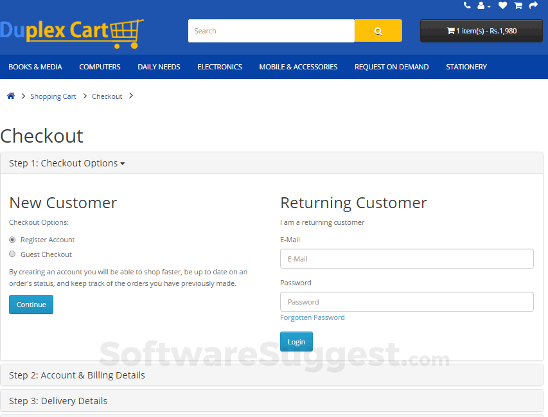
Task: Click the small shopping cart icon
Action: click(517, 5)
